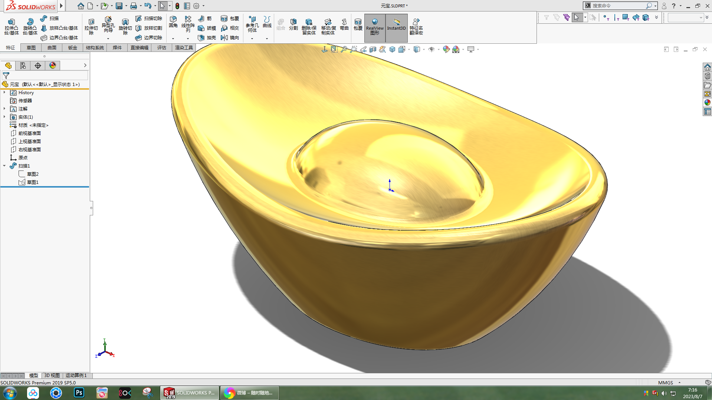Open the DisplayManager color-ball tab
The height and width of the screenshot is (400, 712).
pos(53,65)
